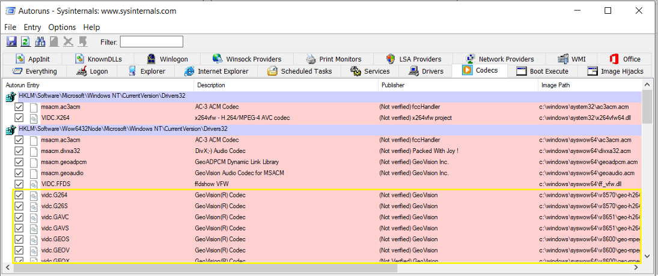Switch to the Image Hijacks tab
The width and height of the screenshot is (658, 276).
[x=615, y=71]
